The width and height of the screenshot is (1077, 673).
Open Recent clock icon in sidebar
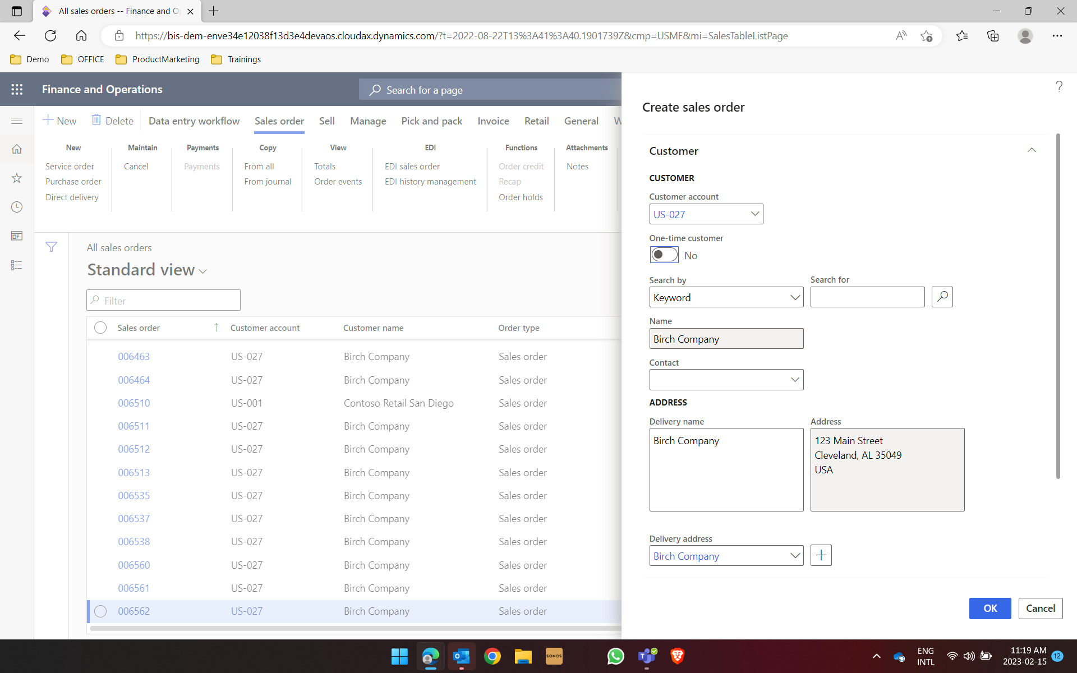(x=17, y=207)
